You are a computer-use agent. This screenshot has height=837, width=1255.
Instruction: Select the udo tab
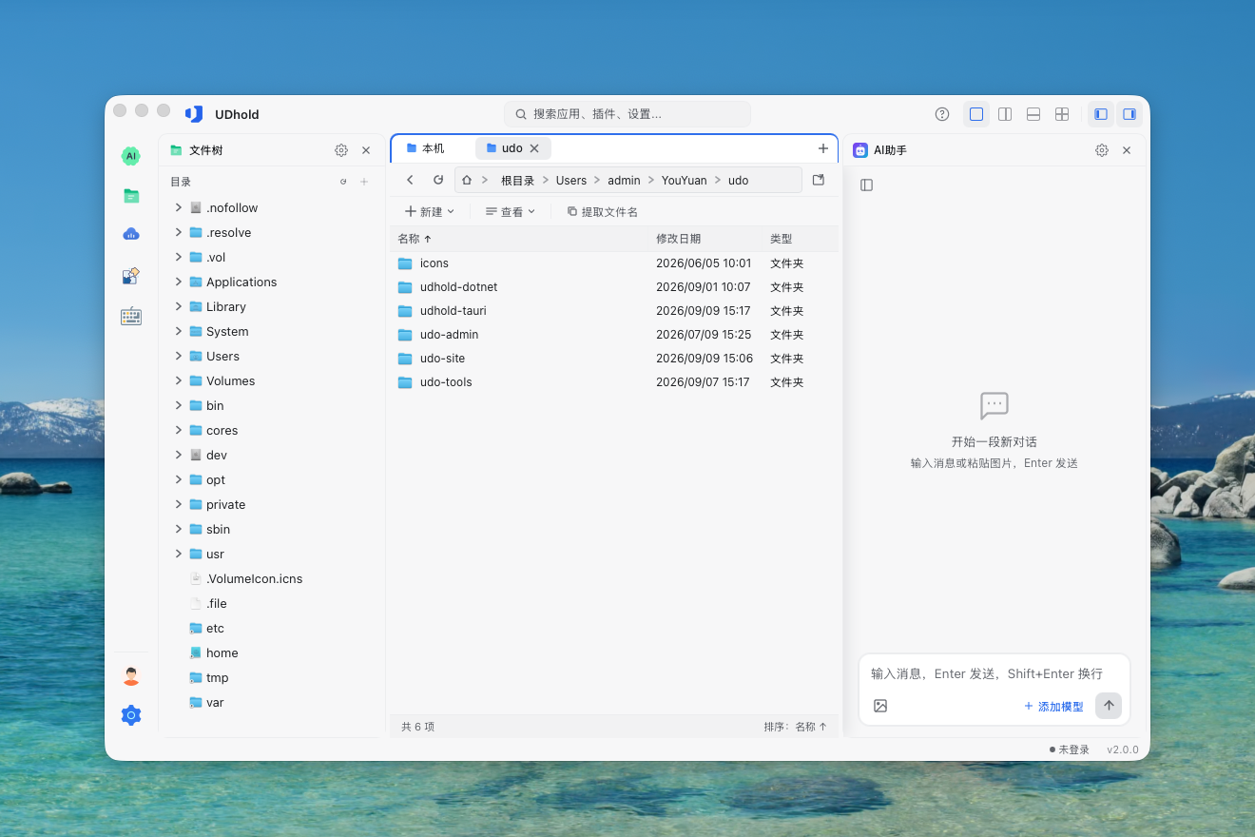512,148
